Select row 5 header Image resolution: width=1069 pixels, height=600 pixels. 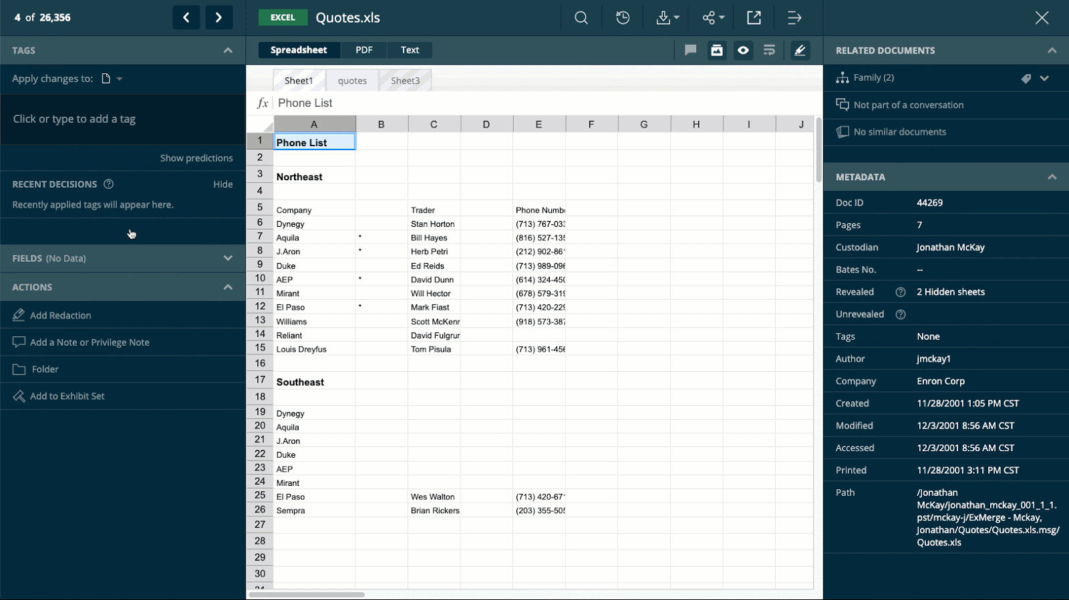tap(260, 207)
